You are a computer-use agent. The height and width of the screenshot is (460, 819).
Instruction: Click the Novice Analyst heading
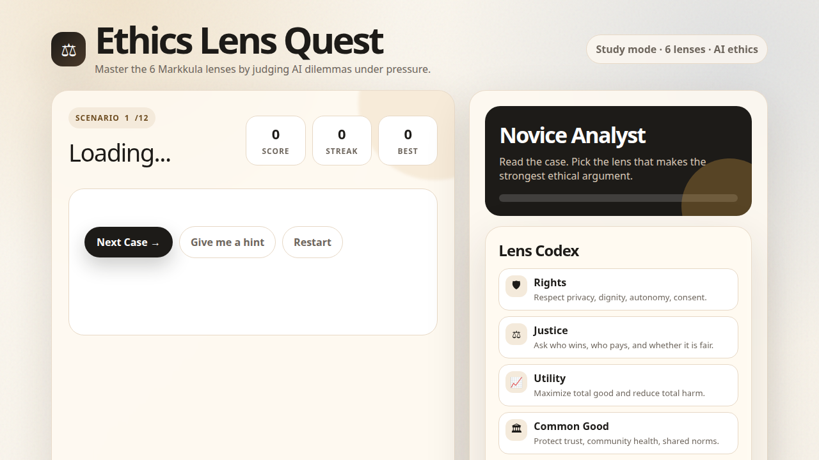(572, 135)
